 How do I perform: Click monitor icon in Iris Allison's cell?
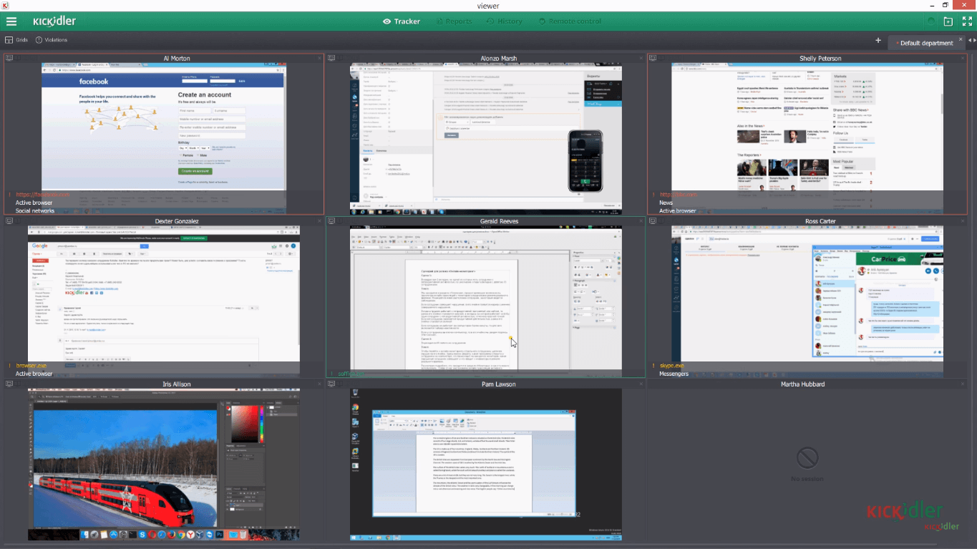click(10, 384)
